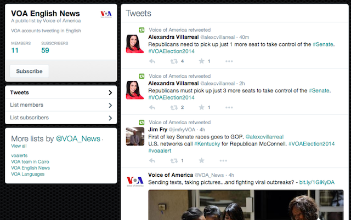This screenshot has height=220, width=351.
Task: Reply to the 2h Alexandra Villarreal tweet
Action: pos(152,107)
